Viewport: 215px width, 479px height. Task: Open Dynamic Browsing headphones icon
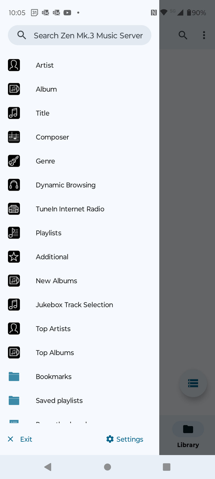click(14, 185)
